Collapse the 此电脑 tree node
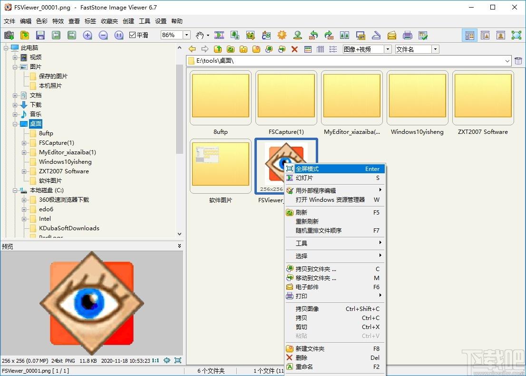The height and width of the screenshot is (376, 526). click(6, 48)
